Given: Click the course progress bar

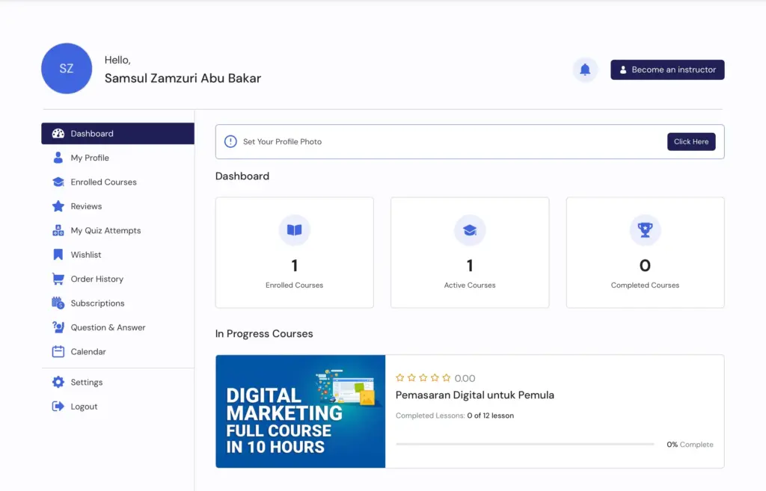Looking at the screenshot, I should [524, 444].
